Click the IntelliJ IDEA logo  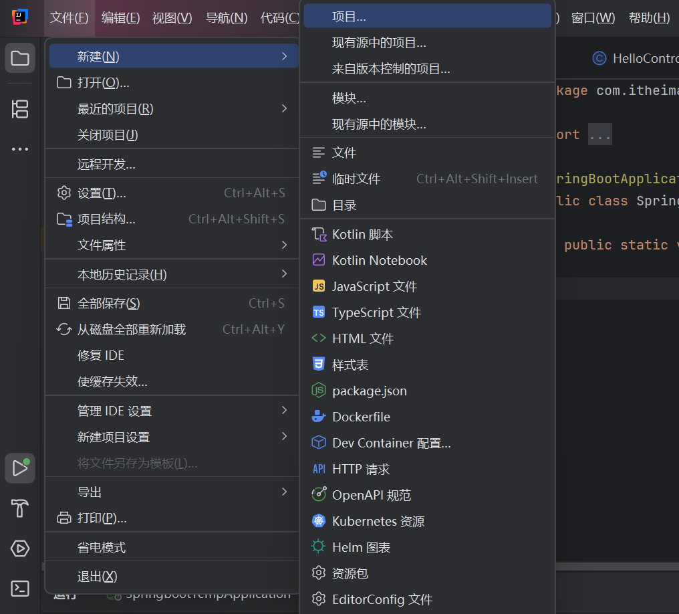pos(19,18)
